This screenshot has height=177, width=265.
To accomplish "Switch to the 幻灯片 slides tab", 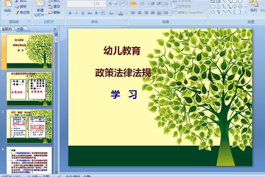I will (x=7, y=29).
